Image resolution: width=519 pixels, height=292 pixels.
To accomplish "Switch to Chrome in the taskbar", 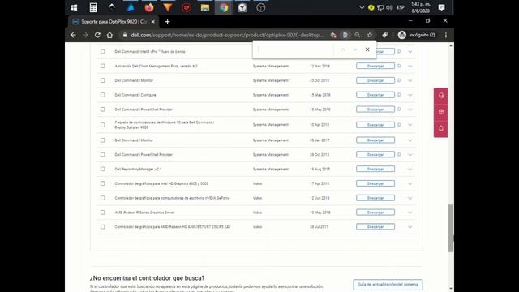I will click(x=224, y=7).
